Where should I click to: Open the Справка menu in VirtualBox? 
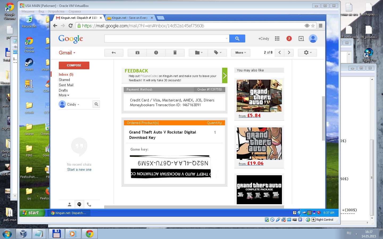(75, 11)
